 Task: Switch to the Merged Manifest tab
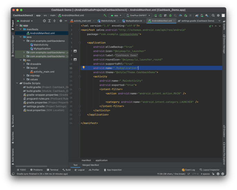click(90, 165)
